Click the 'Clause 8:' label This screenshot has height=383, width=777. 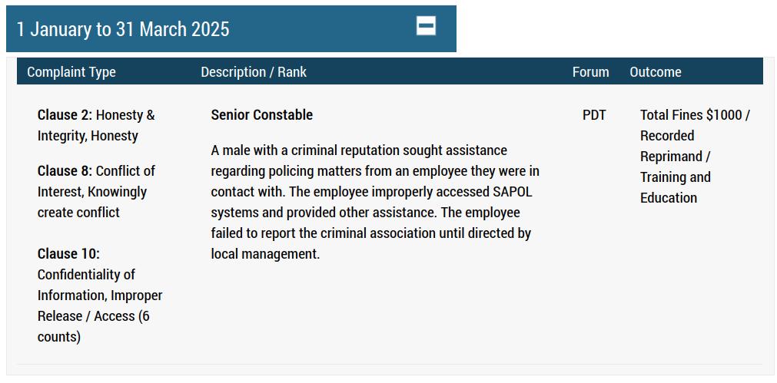[x=65, y=171]
